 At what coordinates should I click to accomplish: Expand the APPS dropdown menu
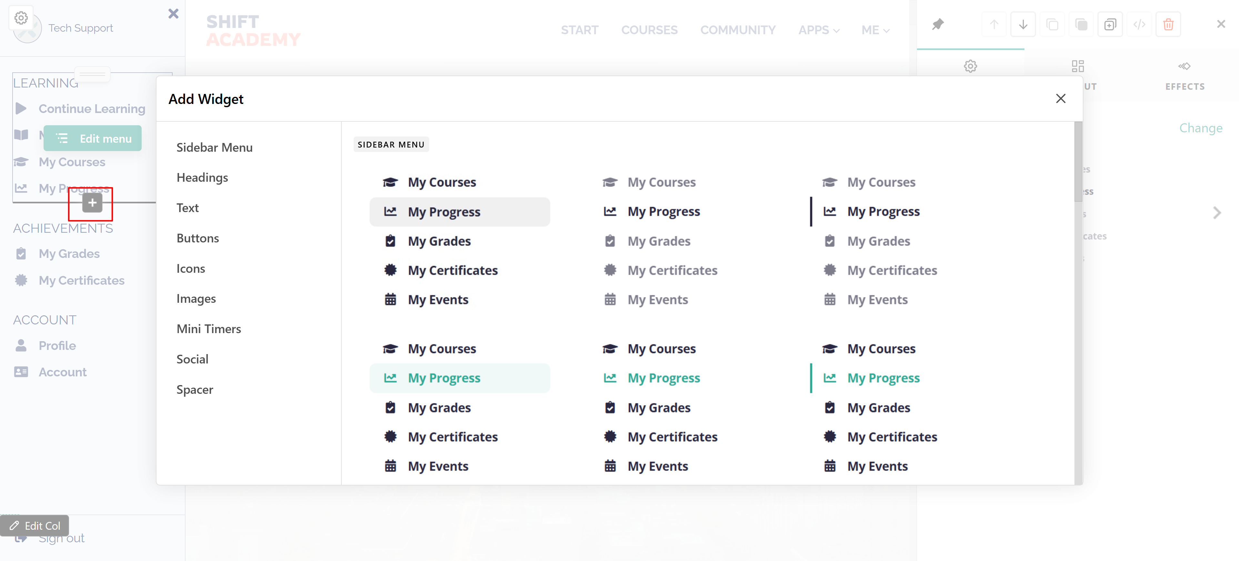(819, 30)
